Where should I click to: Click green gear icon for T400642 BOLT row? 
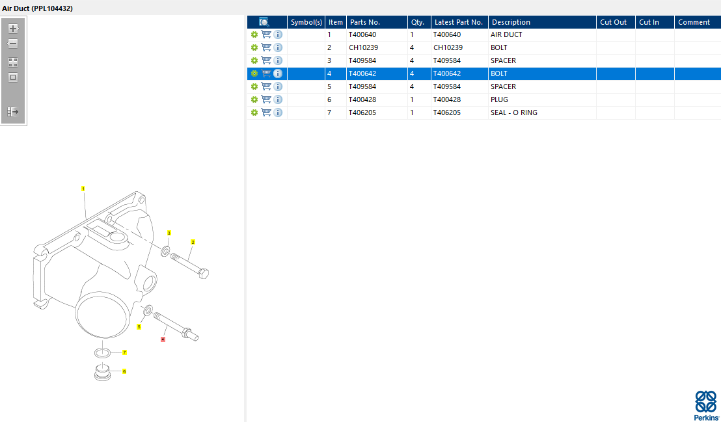tap(254, 73)
